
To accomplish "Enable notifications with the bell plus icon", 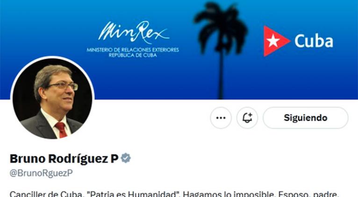I will tap(247, 118).
